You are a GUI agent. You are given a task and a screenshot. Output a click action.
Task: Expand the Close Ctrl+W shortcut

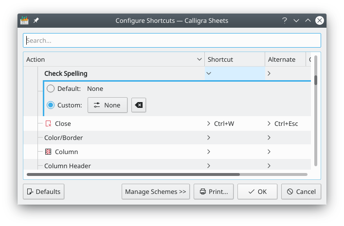pyautogui.click(x=209, y=124)
